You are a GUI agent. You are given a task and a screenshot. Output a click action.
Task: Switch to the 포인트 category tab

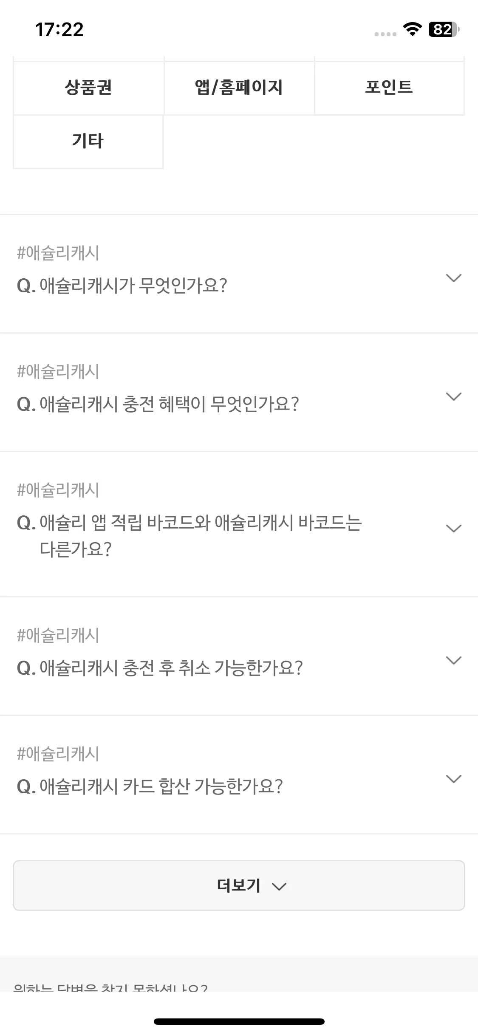pos(389,88)
